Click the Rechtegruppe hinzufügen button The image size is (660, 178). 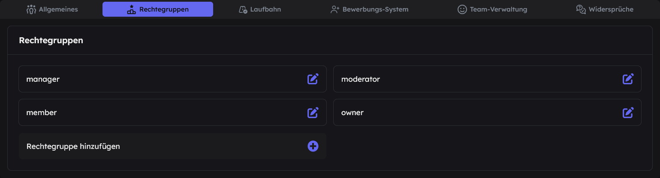tap(172, 146)
